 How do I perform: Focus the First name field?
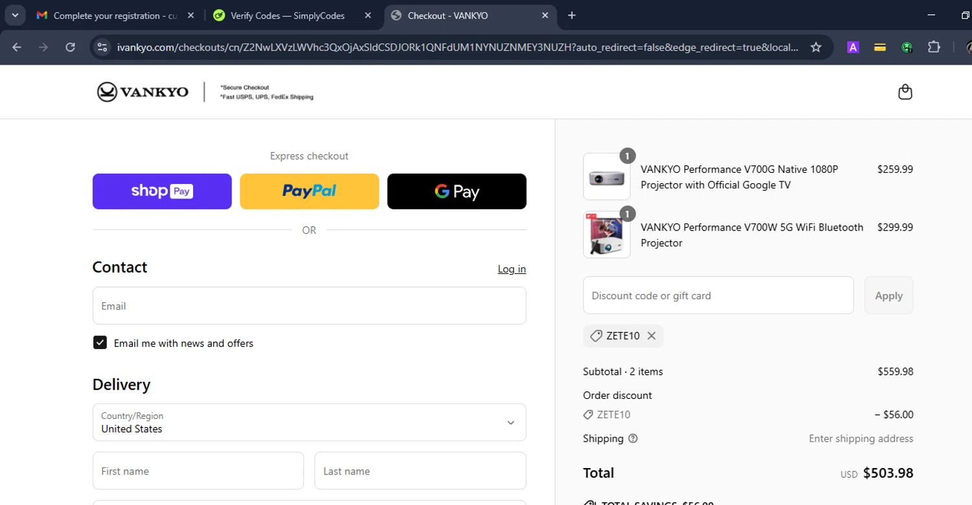[198, 471]
